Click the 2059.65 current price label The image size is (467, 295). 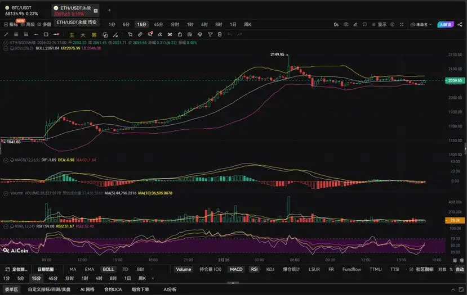point(455,80)
